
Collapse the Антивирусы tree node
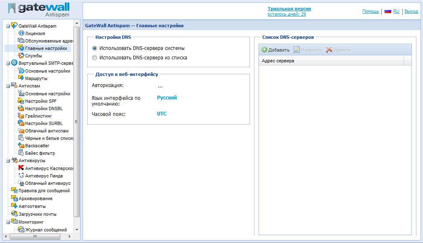point(8,160)
